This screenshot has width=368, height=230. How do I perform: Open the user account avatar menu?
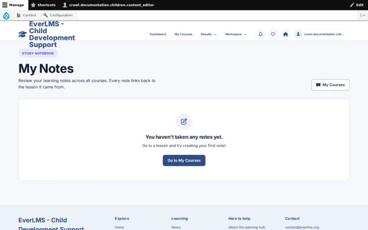point(320,34)
